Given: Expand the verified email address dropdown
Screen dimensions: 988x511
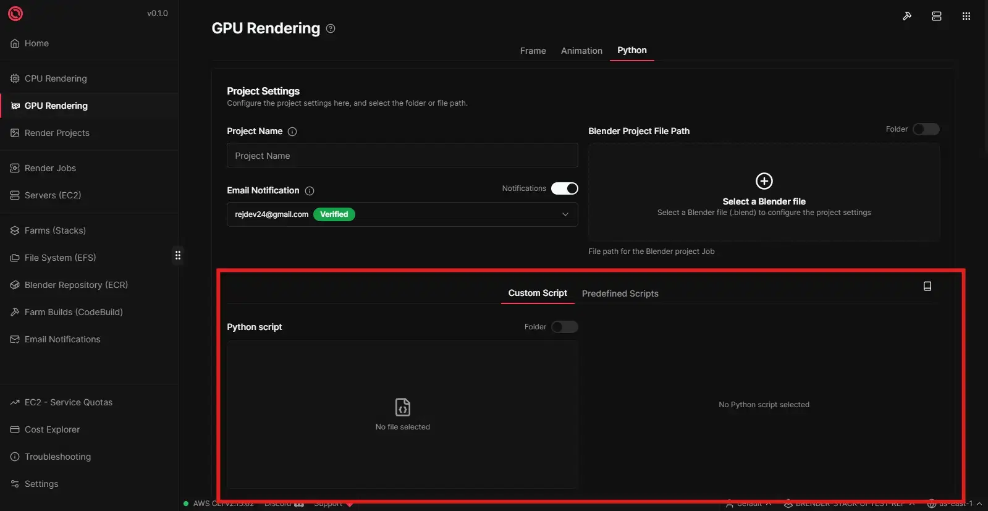Looking at the screenshot, I should pyautogui.click(x=565, y=214).
